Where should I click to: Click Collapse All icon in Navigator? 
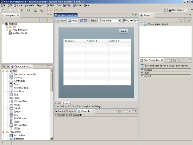click(x=43, y=20)
